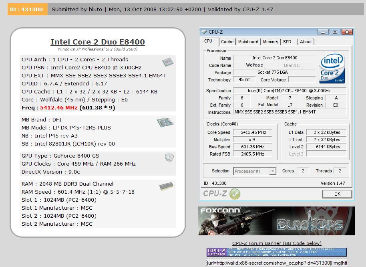
Task: Click the Name field Intel Core 2 Duo E8400
Action: coord(275,58)
